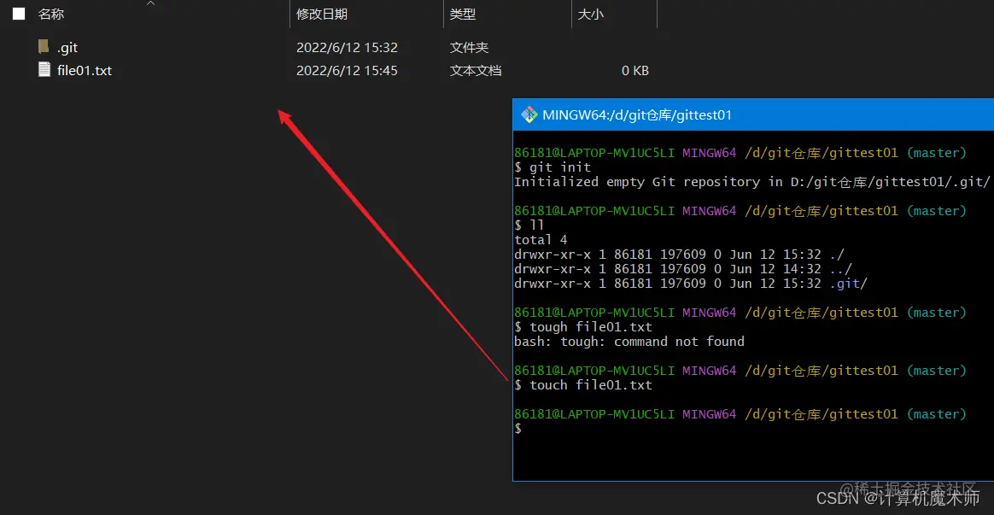Image resolution: width=994 pixels, height=515 pixels.
Task: Click the 'touch file01.txt' command line
Action: [x=583, y=385]
